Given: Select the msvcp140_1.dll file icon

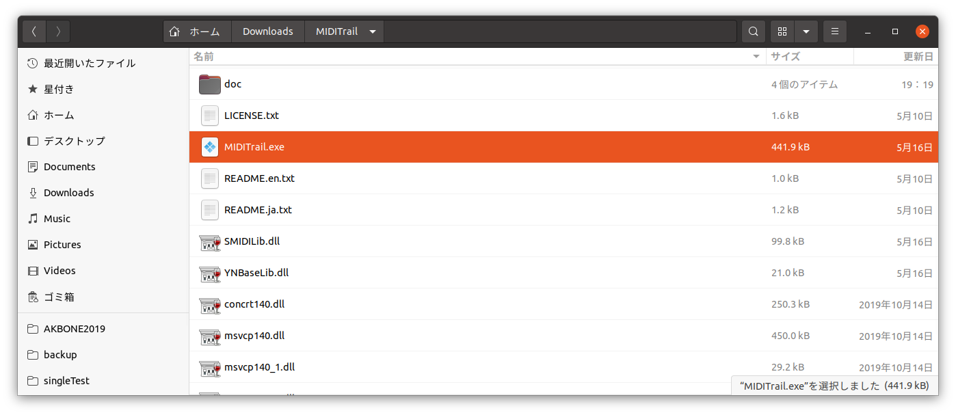Looking at the screenshot, I should 210,367.
